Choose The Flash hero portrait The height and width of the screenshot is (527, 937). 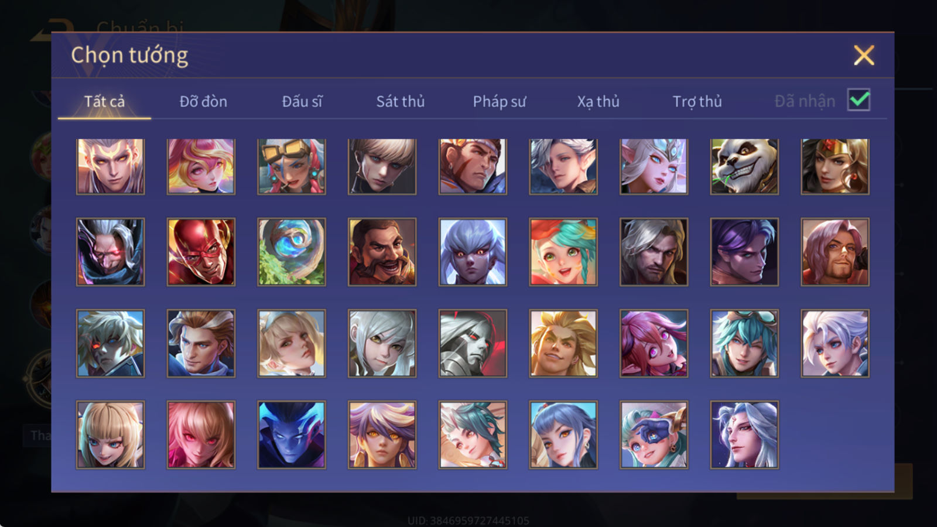[x=201, y=252]
